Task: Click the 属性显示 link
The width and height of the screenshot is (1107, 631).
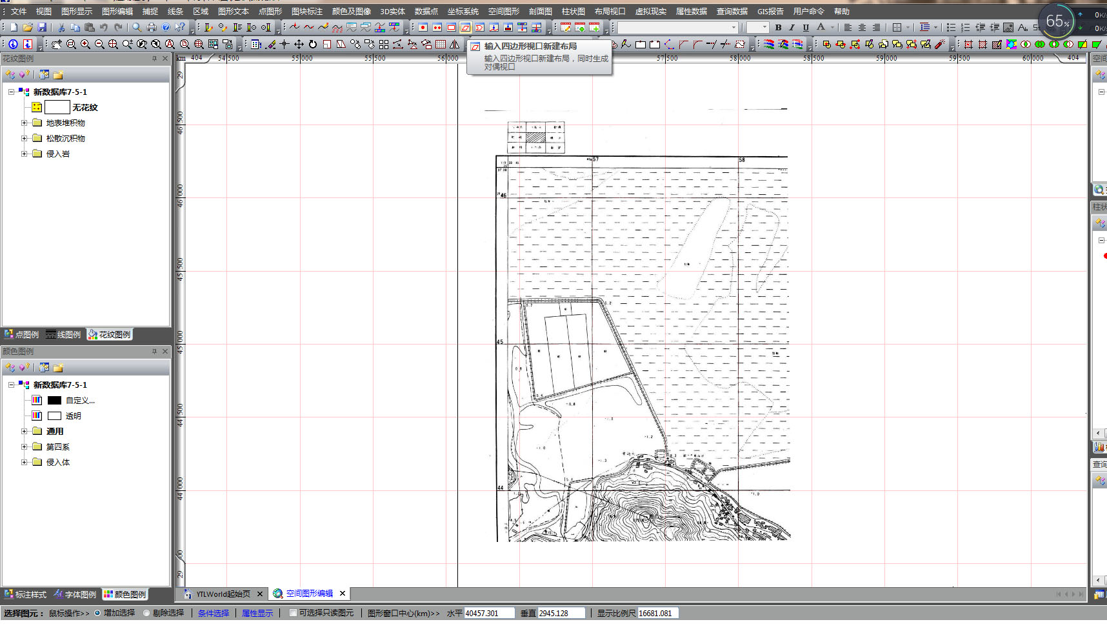Action: (x=257, y=613)
